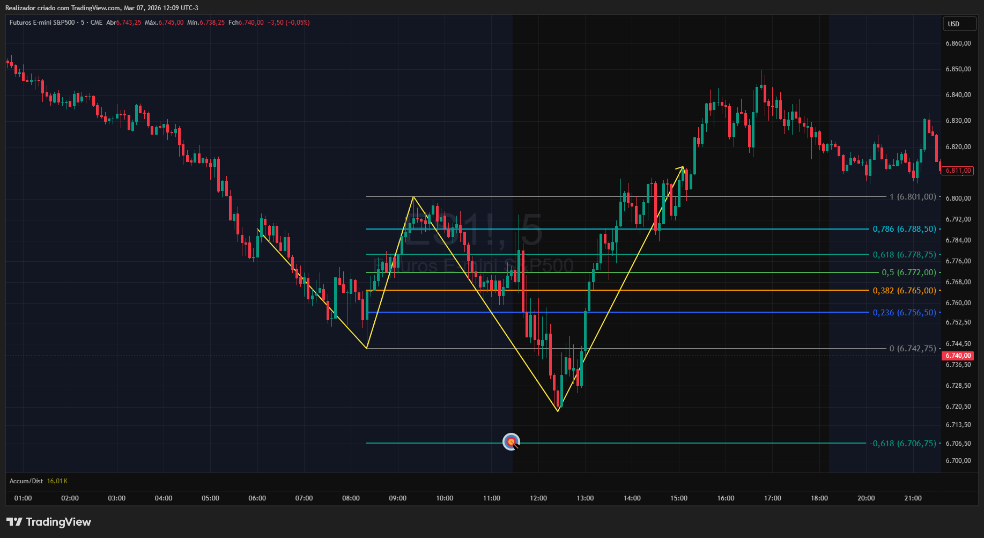Click the price label 6.811,00 on the axis
This screenshot has width=984, height=538.
click(x=958, y=171)
